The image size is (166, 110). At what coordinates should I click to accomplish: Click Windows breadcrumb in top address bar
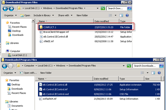(x=47, y=8)
